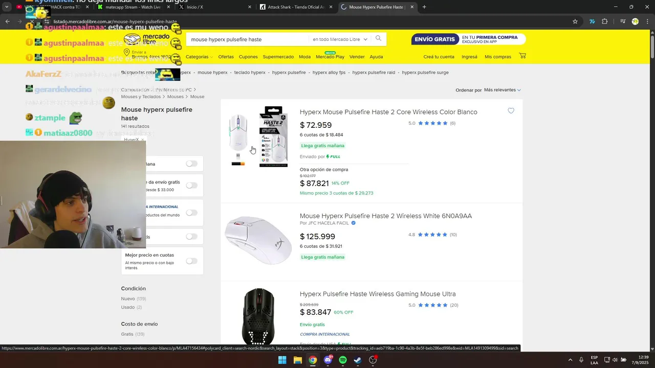The image size is (655, 368).
Task: Open Hyperx Mouse Pulsefire Haste 2 Core title
Action: 388,112
